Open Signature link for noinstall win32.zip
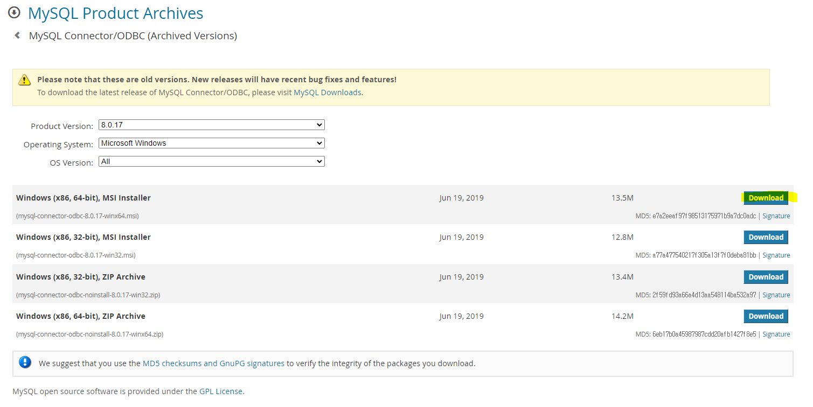This screenshot has height=407, width=813. [776, 295]
